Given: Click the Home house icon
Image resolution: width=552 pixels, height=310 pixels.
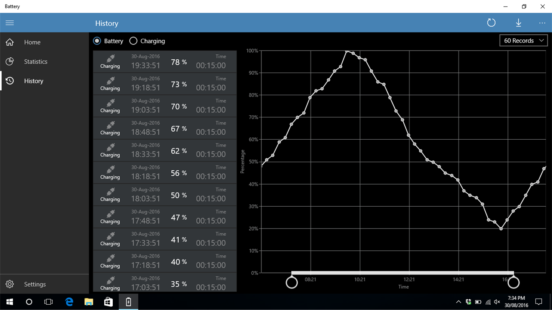Looking at the screenshot, I should (10, 42).
